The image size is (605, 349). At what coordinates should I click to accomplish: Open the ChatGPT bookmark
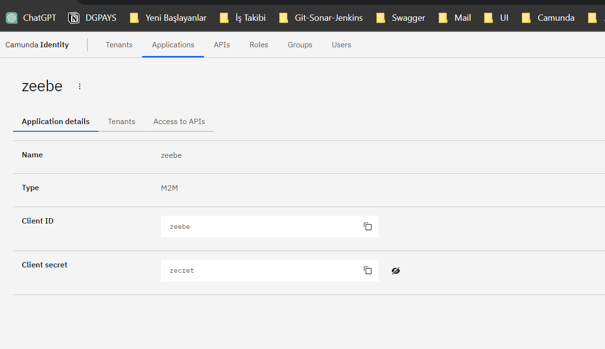(x=31, y=18)
